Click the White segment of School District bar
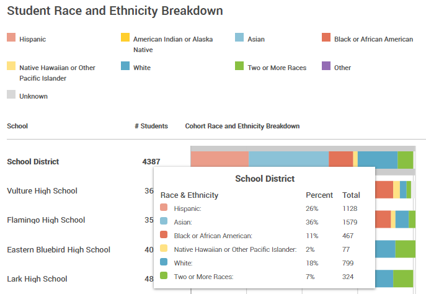 pyautogui.click(x=377, y=159)
